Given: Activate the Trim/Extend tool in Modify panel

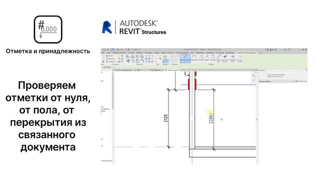Looking at the screenshot, I should click(142, 60).
